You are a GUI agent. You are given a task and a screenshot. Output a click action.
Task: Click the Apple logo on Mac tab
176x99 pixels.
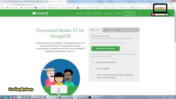[106, 30]
